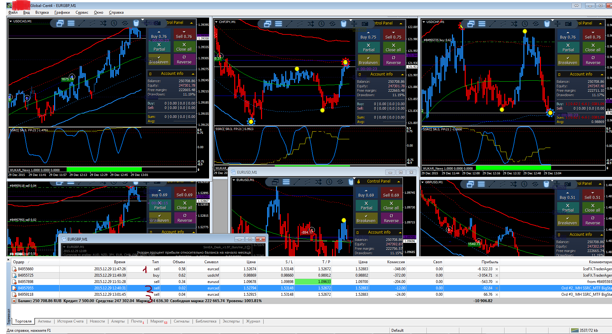Open the list icon in EURUSD chart toolbar
This screenshot has width=612, height=334.
tap(286, 182)
